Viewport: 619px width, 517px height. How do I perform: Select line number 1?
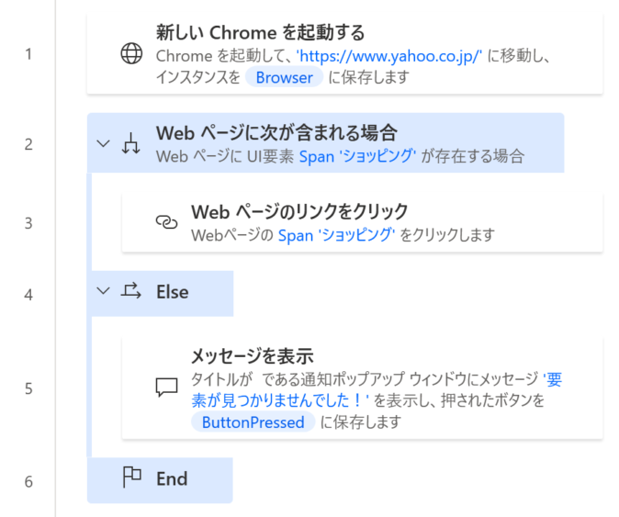[x=28, y=54]
